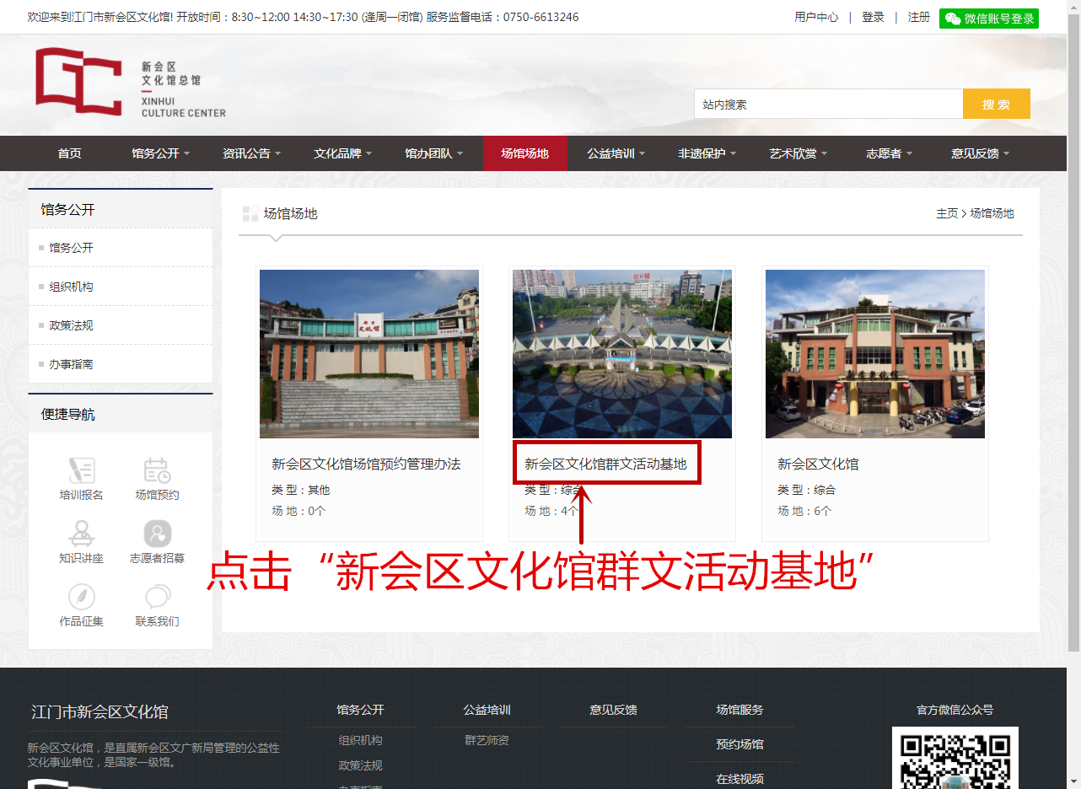Image resolution: width=1081 pixels, height=789 pixels.
Task: Open 新会区文化馆场馆预约管理办法 venue photo
Action: [x=369, y=354]
